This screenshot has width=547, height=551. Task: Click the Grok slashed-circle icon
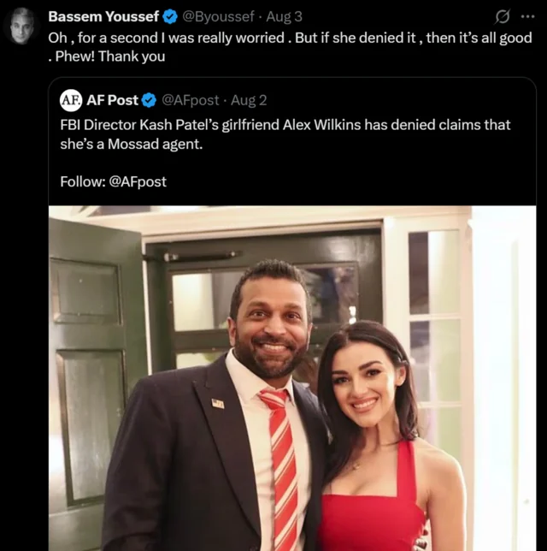[x=503, y=16]
